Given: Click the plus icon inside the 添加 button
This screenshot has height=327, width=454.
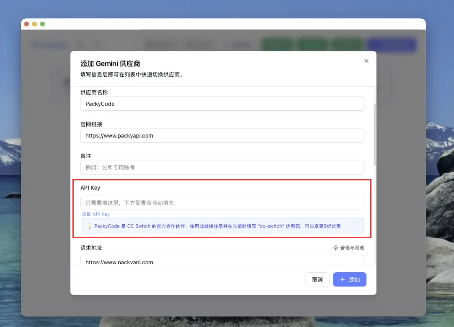Looking at the screenshot, I should [343, 279].
